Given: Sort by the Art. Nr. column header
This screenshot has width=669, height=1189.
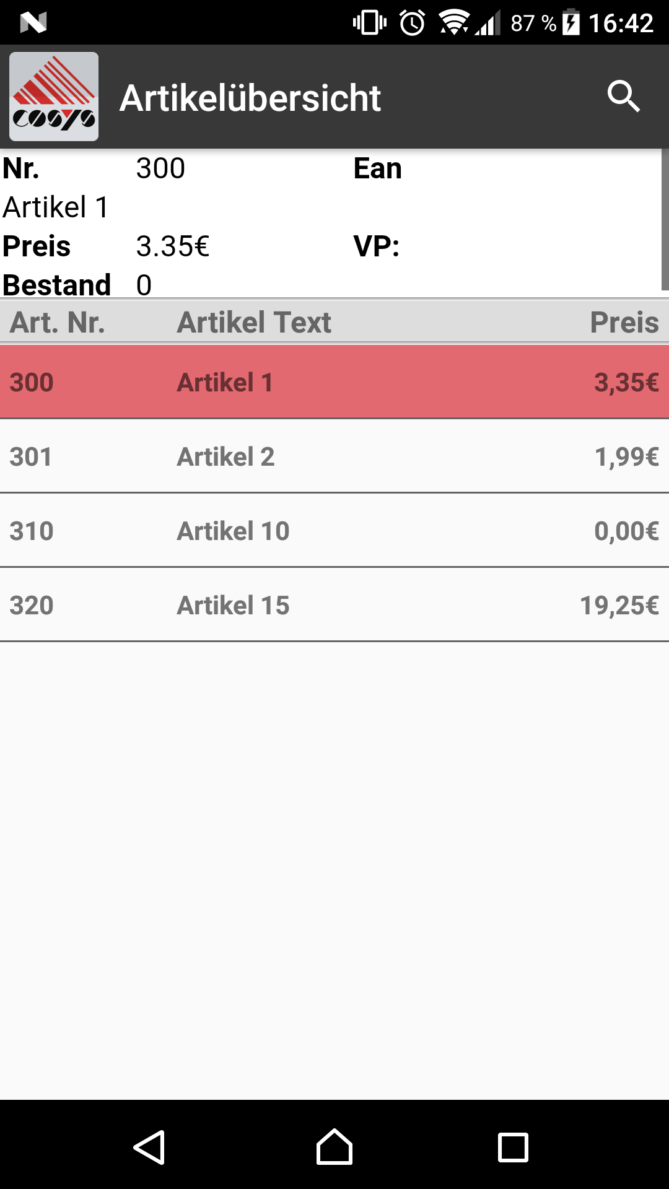Looking at the screenshot, I should tap(58, 322).
